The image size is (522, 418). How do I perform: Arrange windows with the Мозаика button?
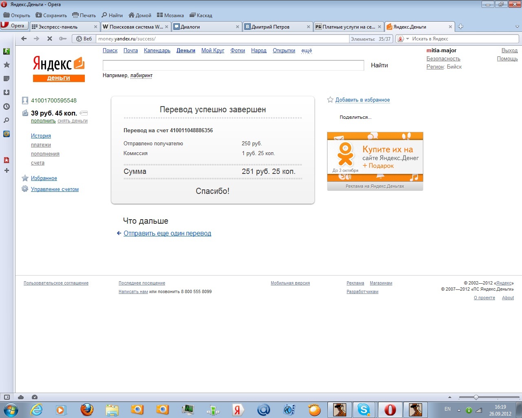170,16
